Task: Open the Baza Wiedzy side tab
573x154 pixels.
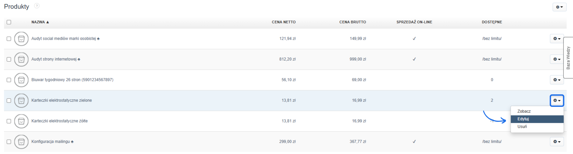Action: 568,58
